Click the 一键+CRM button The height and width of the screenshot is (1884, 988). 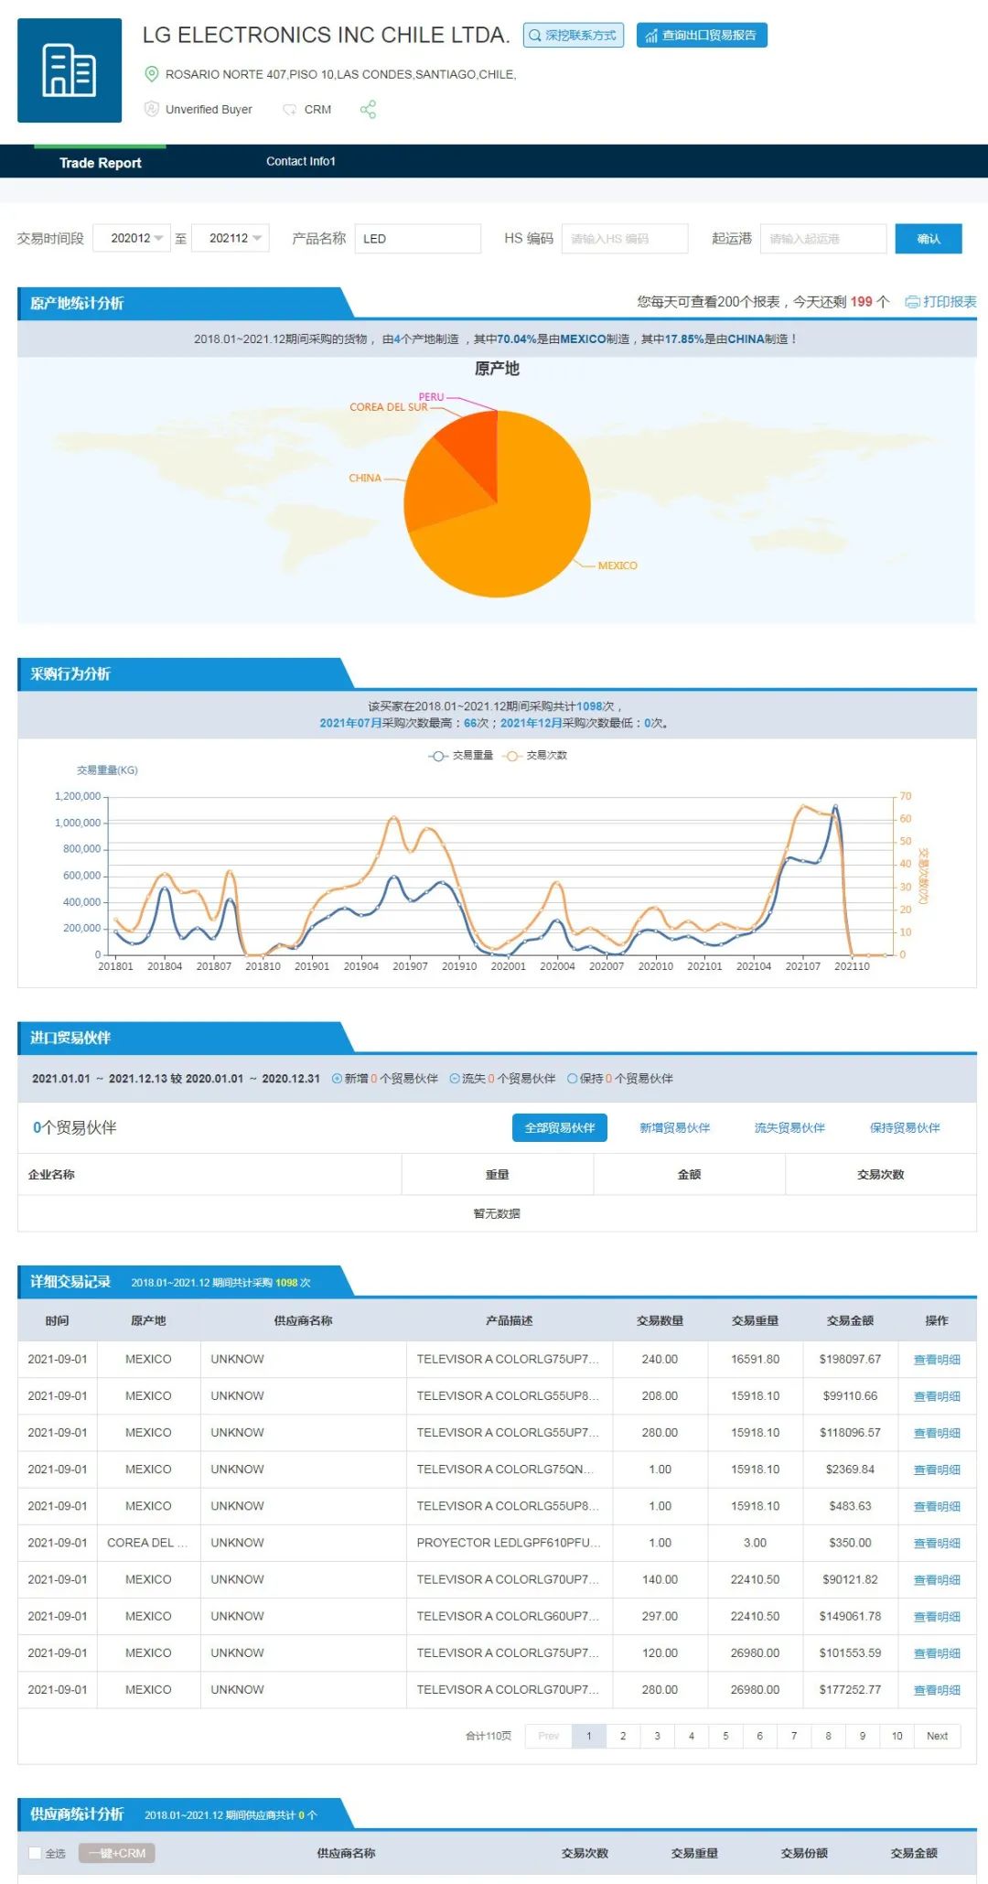pyautogui.click(x=117, y=1853)
